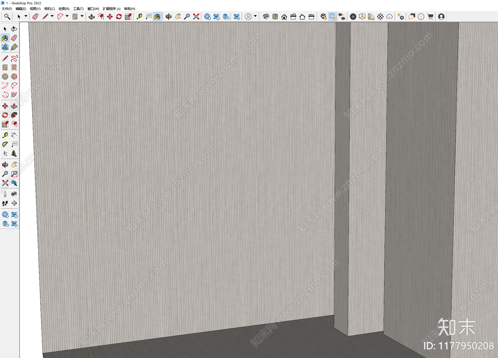
Task: Switch to Right view icon
Action: [293, 17]
